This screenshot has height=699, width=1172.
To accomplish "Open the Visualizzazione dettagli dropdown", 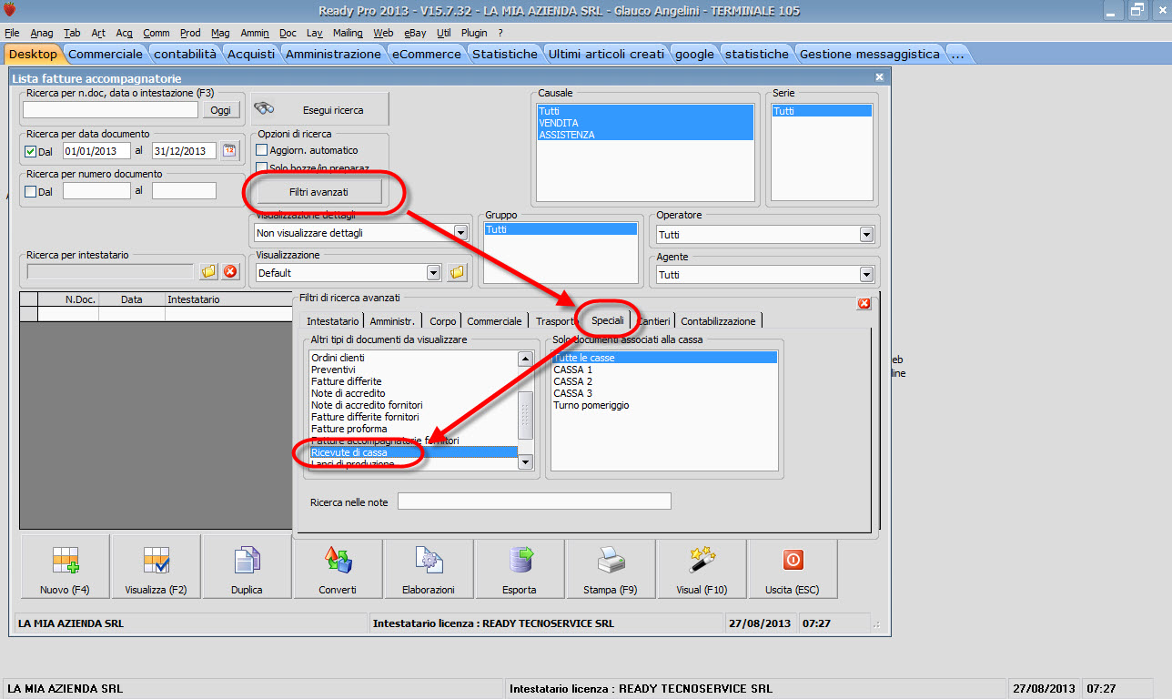I will pyautogui.click(x=460, y=233).
